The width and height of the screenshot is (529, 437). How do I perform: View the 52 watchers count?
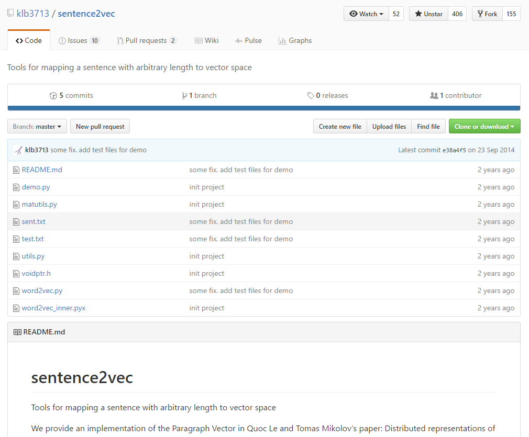(396, 14)
